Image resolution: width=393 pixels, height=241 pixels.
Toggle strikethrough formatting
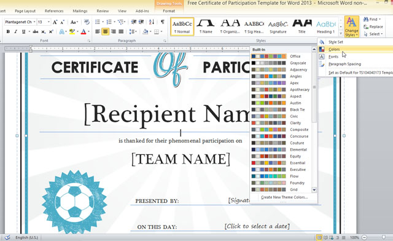(36, 31)
